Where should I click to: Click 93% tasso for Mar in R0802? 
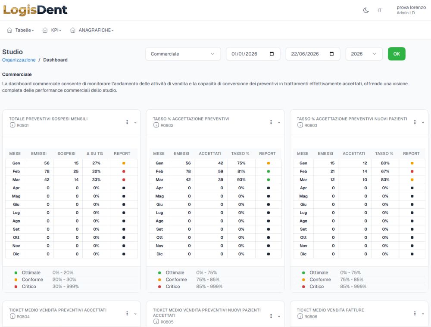tap(241, 180)
